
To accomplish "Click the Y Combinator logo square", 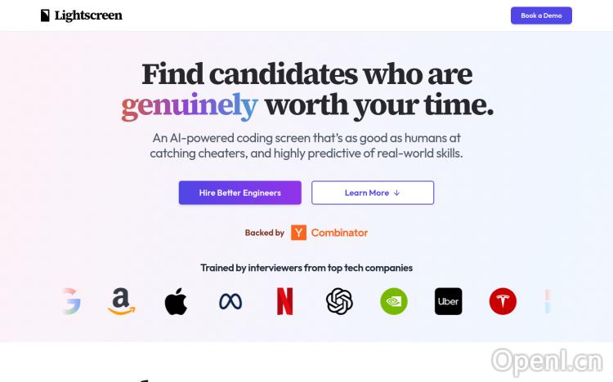I will 298,233.
